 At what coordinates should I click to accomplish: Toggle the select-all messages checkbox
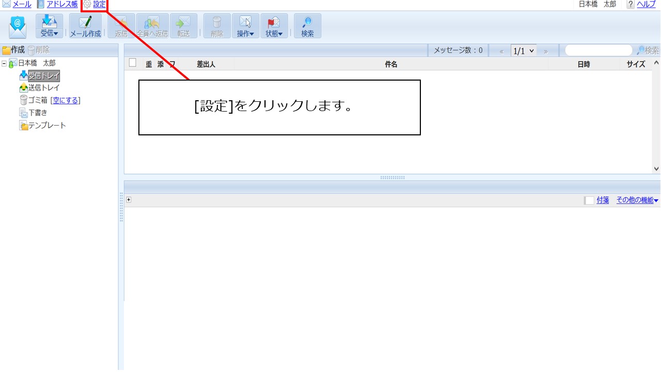(133, 63)
